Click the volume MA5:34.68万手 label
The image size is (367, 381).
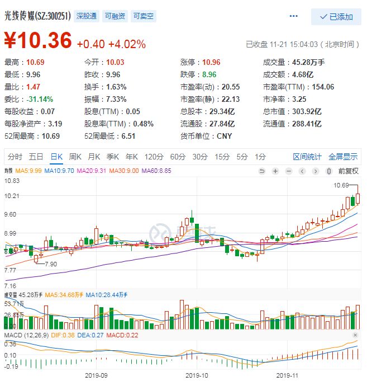[x=64, y=295]
